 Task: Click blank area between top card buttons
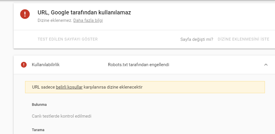[x=139, y=39]
